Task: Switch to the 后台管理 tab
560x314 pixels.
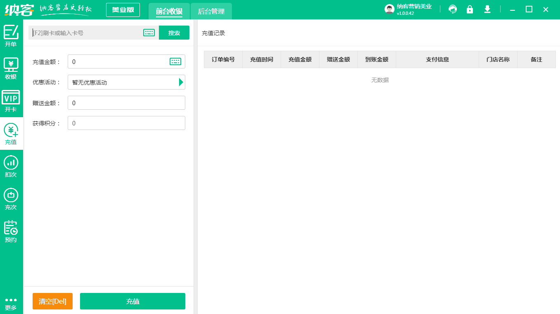Action: pyautogui.click(x=211, y=12)
